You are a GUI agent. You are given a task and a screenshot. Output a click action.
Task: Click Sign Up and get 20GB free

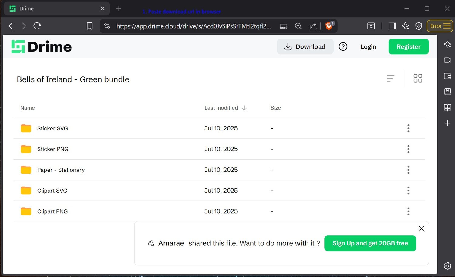click(370, 243)
